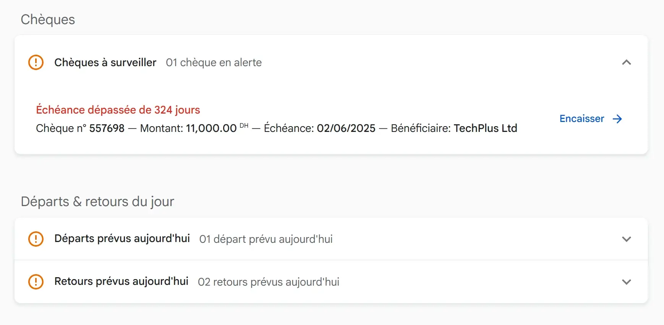
Task: Click the blue arrow icon beside Encaisser
Action: point(617,119)
